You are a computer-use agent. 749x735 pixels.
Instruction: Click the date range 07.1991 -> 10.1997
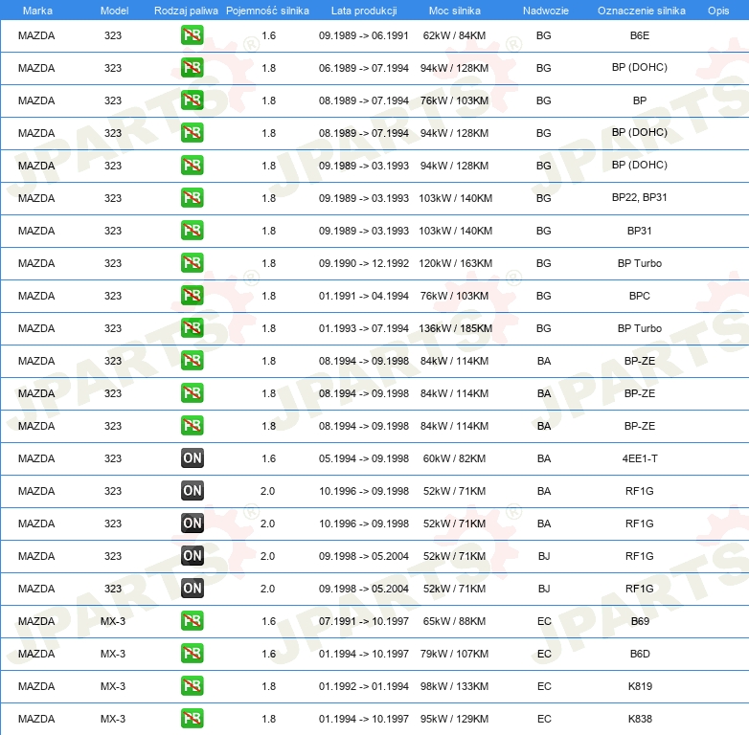[364, 621]
